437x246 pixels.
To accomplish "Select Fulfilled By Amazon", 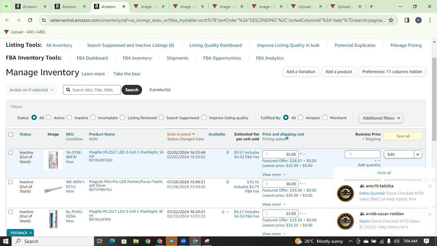I will (x=300, y=118).
